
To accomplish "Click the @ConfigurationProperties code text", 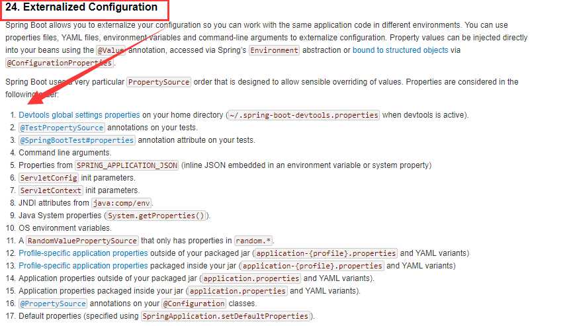I will [x=60, y=63].
